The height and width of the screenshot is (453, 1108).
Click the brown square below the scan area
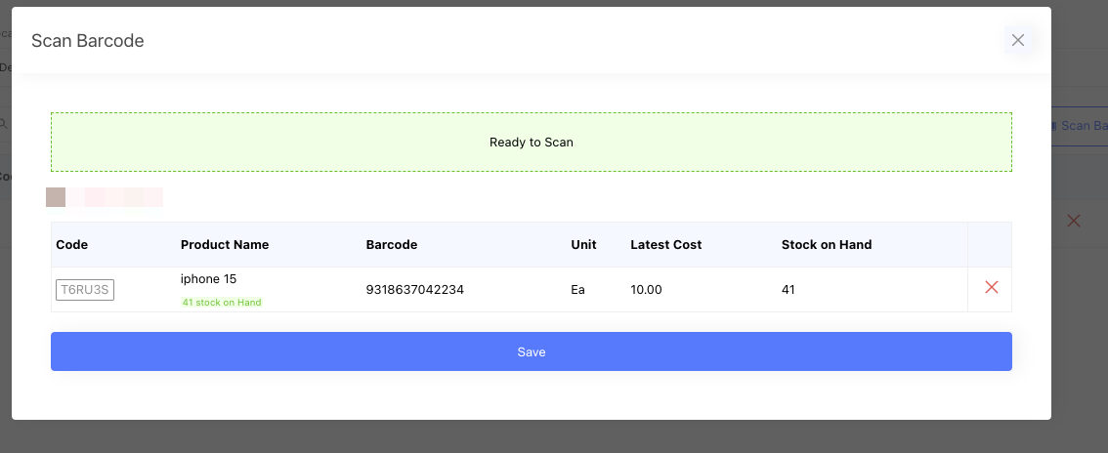pyautogui.click(x=56, y=197)
